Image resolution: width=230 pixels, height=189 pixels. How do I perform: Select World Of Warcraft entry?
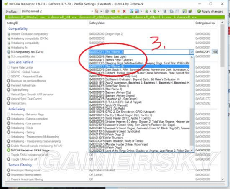(109, 105)
